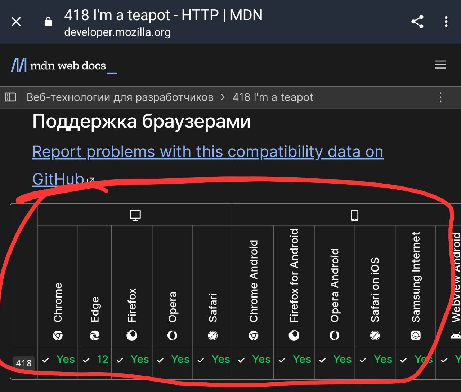
Task: Select the Edge browser icon
Action: 95,336
